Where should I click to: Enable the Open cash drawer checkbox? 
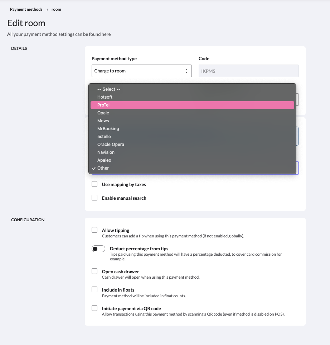94,271
